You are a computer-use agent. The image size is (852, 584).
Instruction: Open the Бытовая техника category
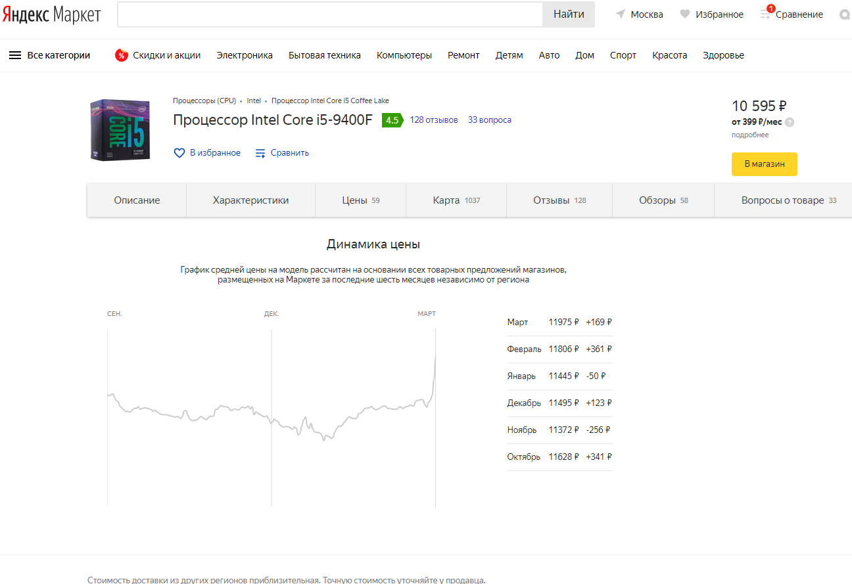click(325, 55)
